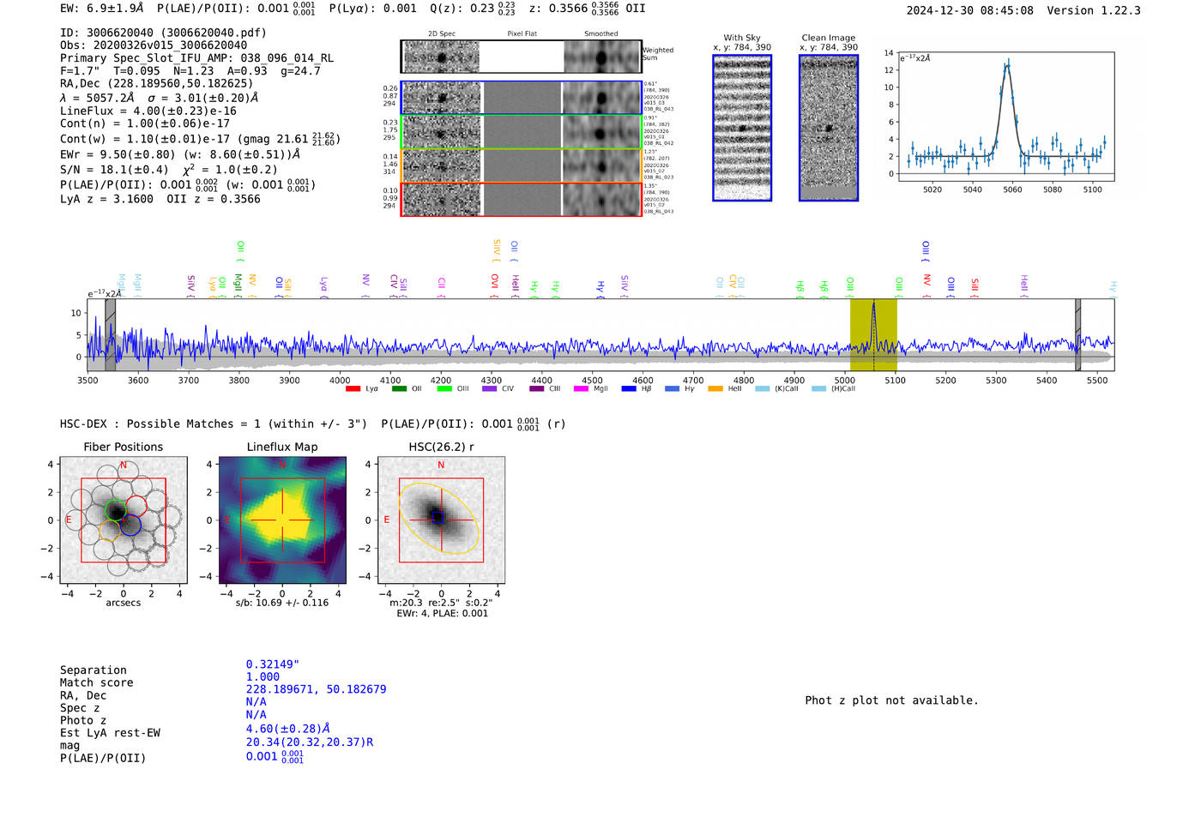Select the red-bordered fiber spectrum row
Screen dimensions: 1201x817
(x=521, y=199)
